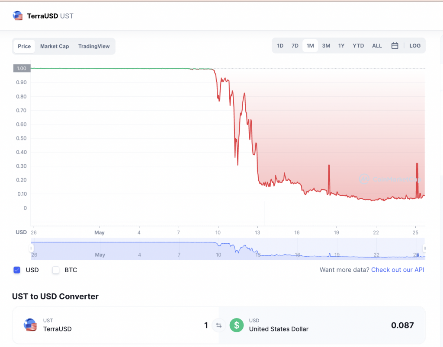Click the right handle of the range selector
This screenshot has width=443, height=347.
(x=424, y=248)
